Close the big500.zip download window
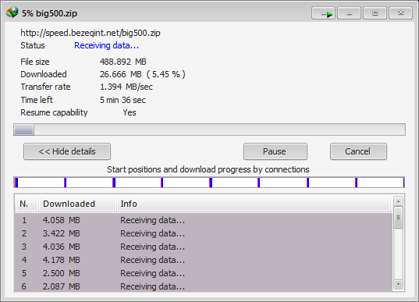 (400, 13)
